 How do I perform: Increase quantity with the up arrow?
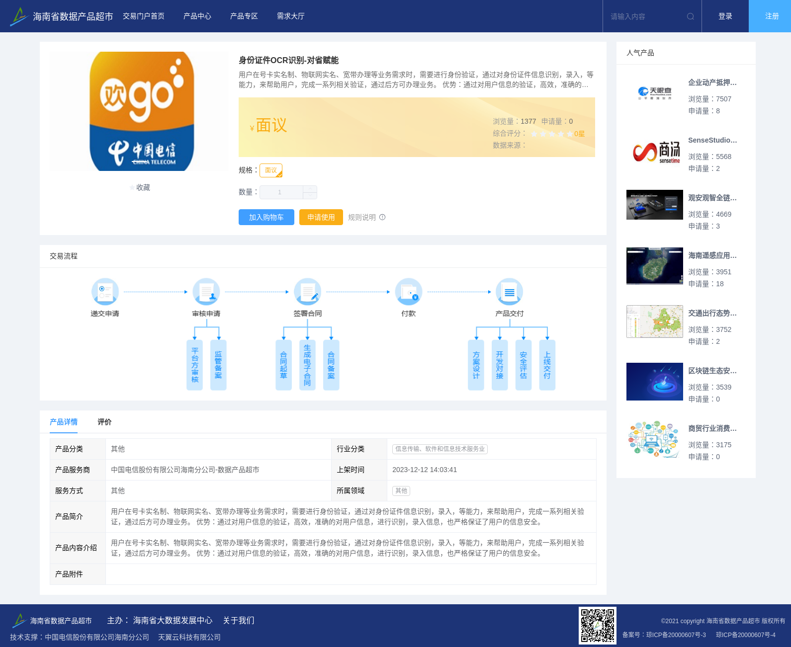pos(310,189)
